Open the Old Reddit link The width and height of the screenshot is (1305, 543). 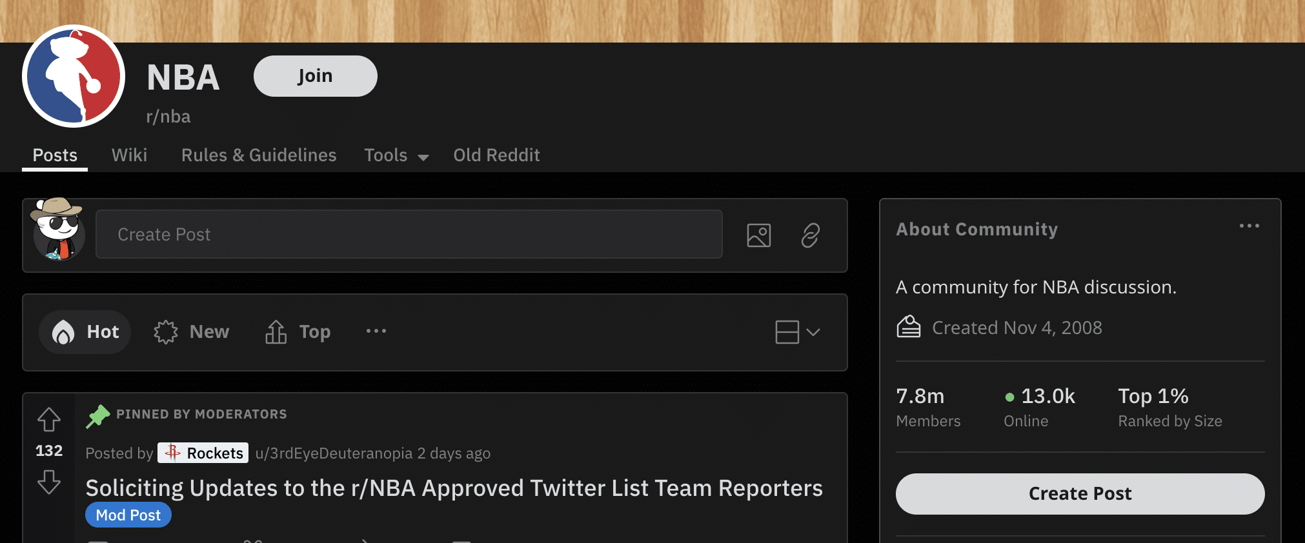496,155
